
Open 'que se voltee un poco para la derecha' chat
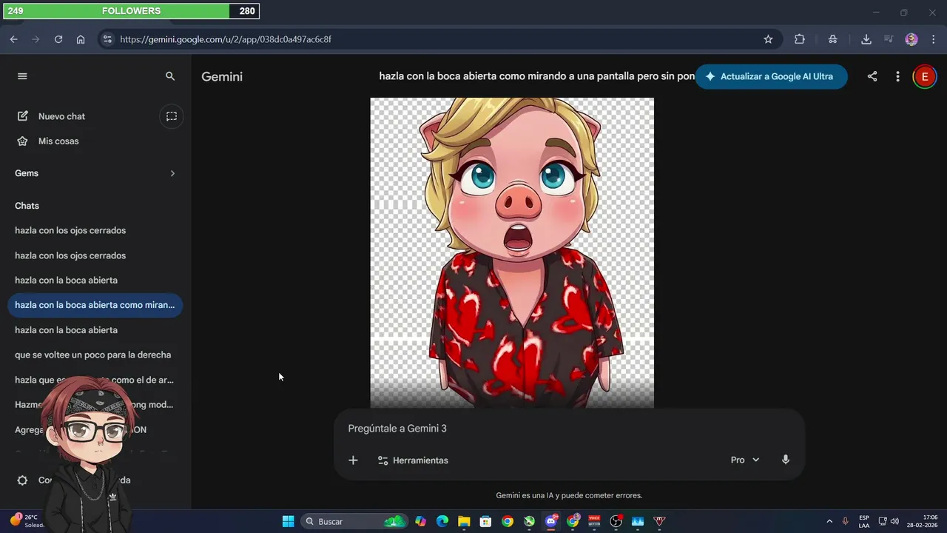tap(92, 355)
